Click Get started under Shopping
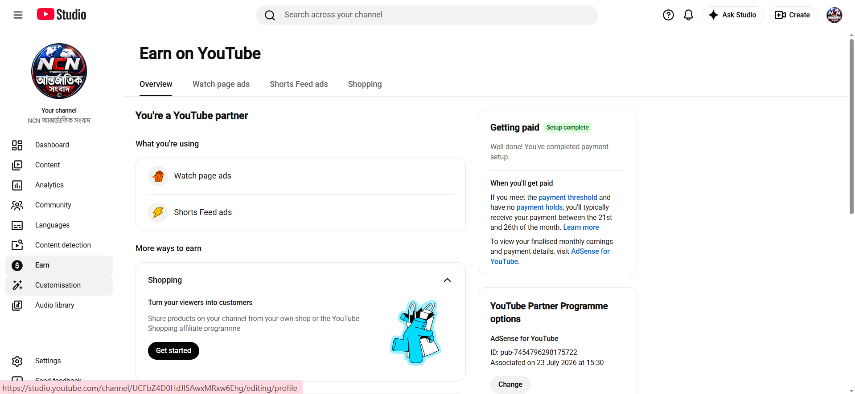 (x=173, y=351)
